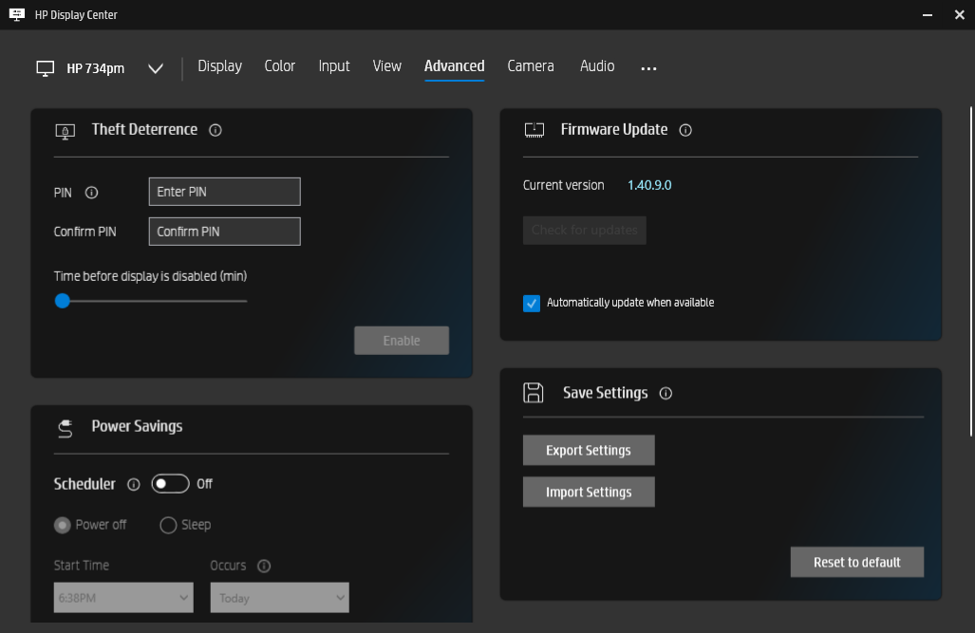Click the HP Display Center app icon
Viewport: 975px width, 633px height.
(x=17, y=14)
